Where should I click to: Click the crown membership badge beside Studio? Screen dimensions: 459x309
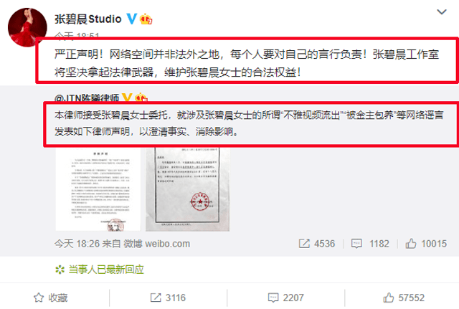146,19
